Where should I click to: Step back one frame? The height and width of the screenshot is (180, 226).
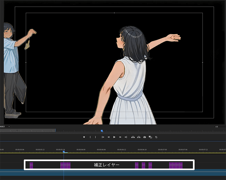(108, 137)
